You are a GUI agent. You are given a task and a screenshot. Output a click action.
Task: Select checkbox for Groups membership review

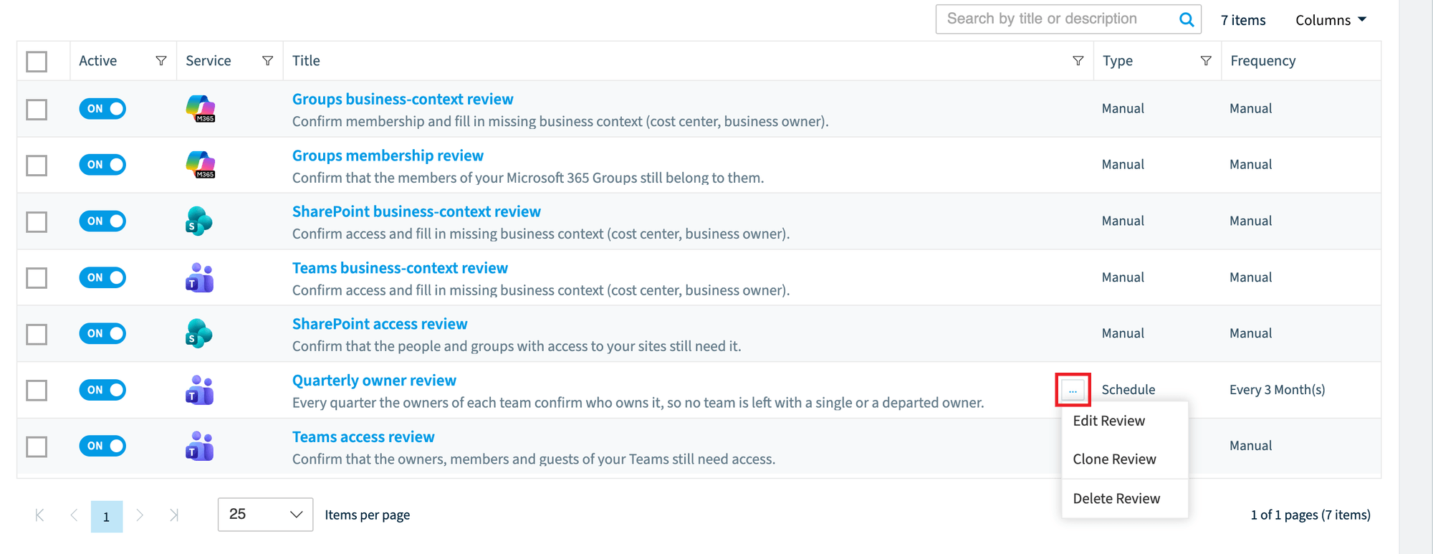[37, 166]
